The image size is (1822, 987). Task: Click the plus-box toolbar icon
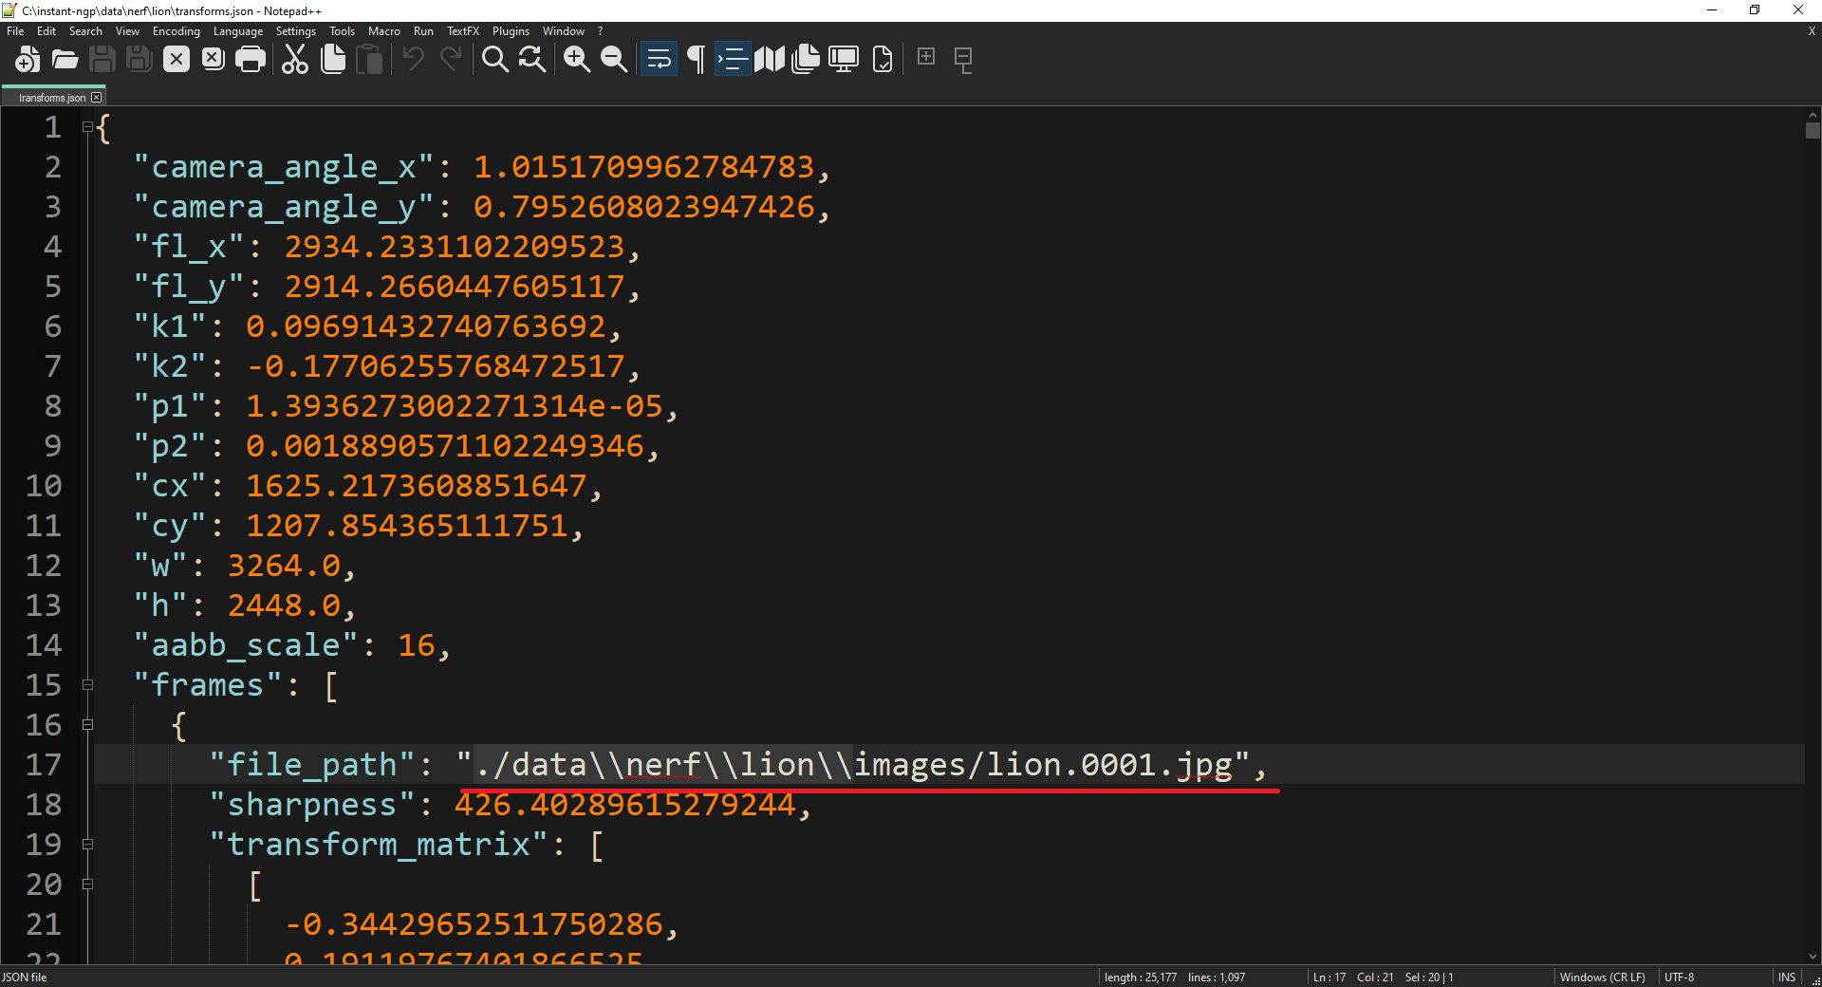pos(926,57)
